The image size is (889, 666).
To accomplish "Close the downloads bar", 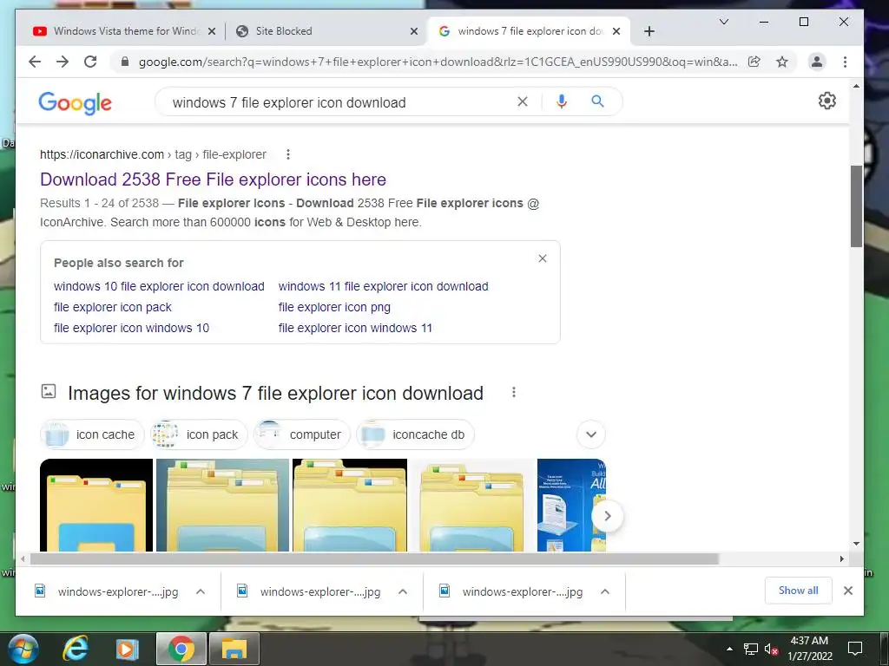I will coord(847,591).
